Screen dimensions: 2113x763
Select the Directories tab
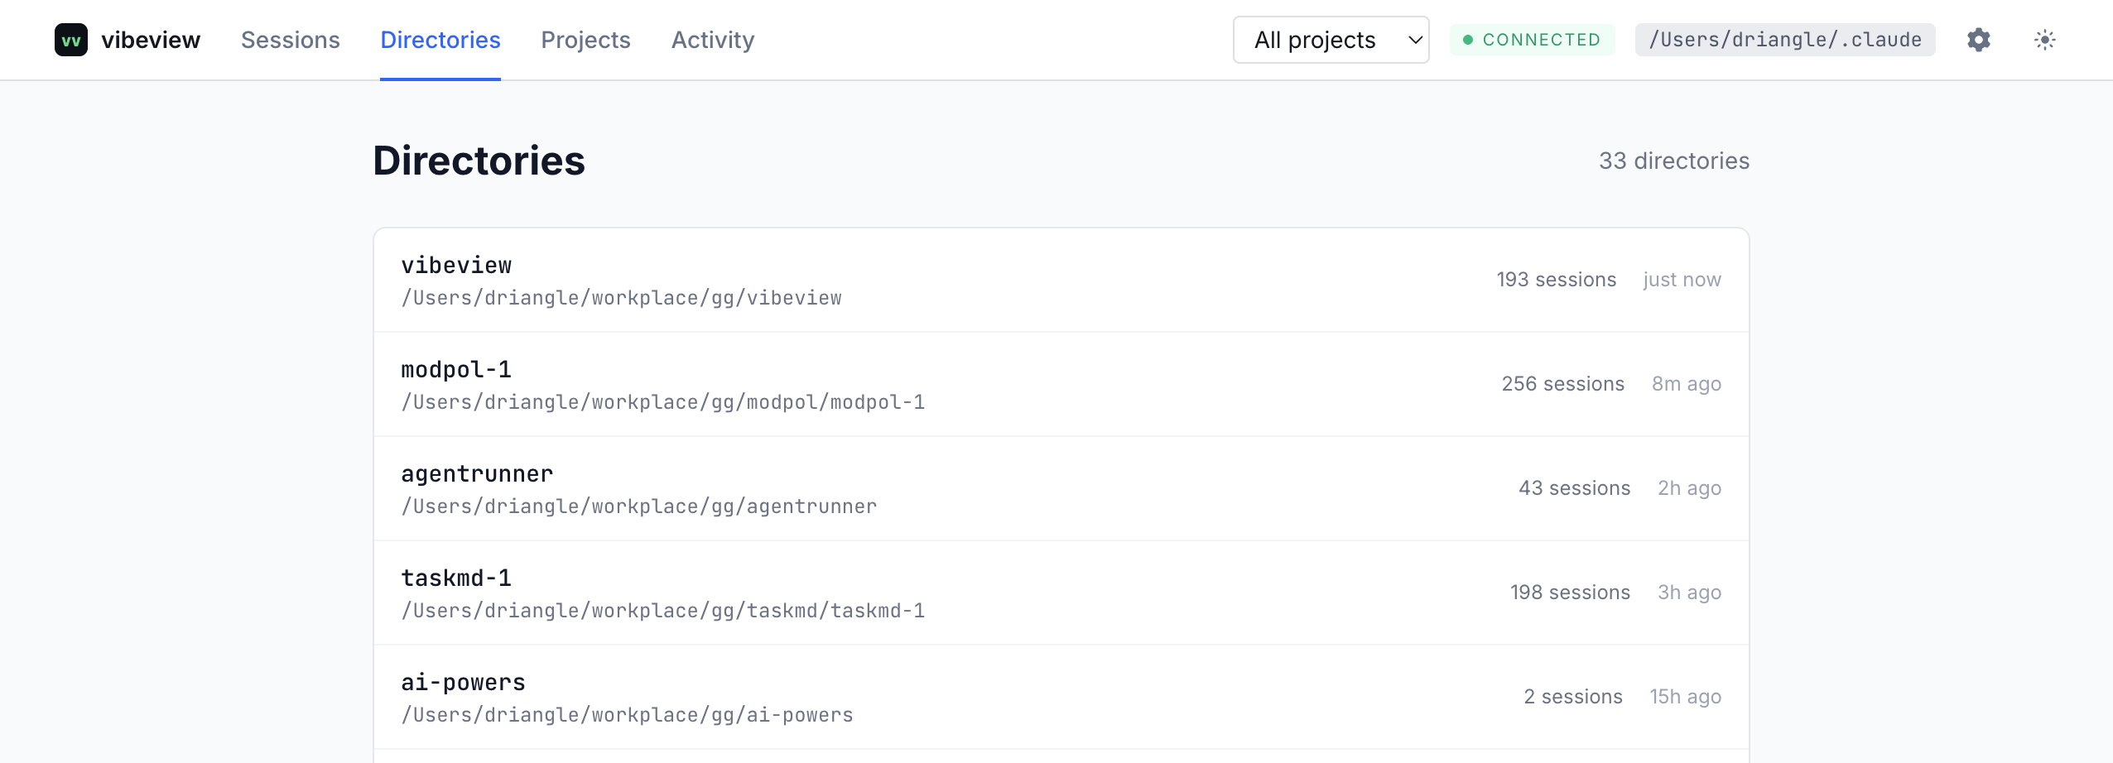pos(440,40)
